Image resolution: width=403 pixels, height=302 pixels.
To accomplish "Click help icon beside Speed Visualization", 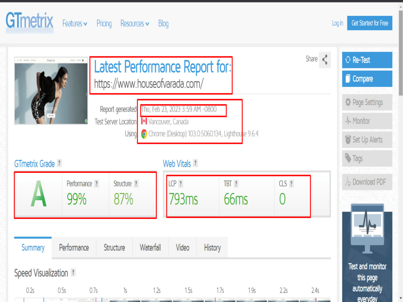I will pos(73,273).
